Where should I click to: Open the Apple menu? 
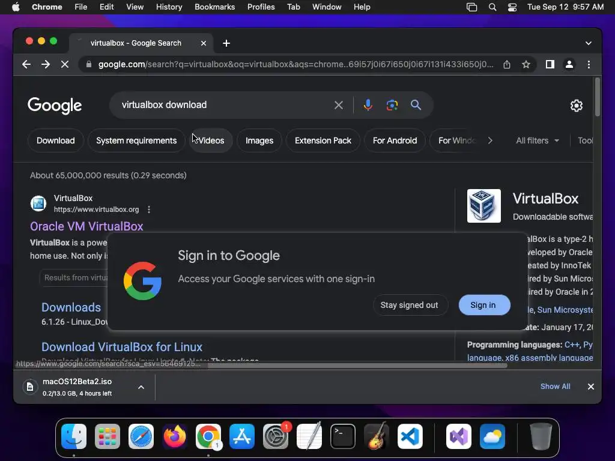16,7
